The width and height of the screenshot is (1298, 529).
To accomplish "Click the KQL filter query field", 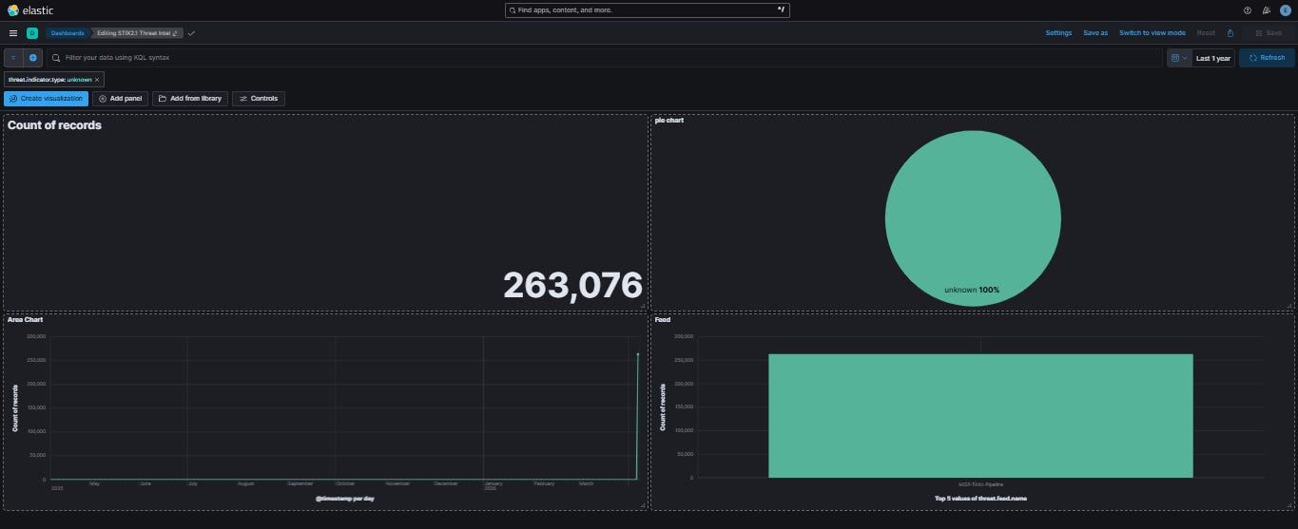I will 606,58.
